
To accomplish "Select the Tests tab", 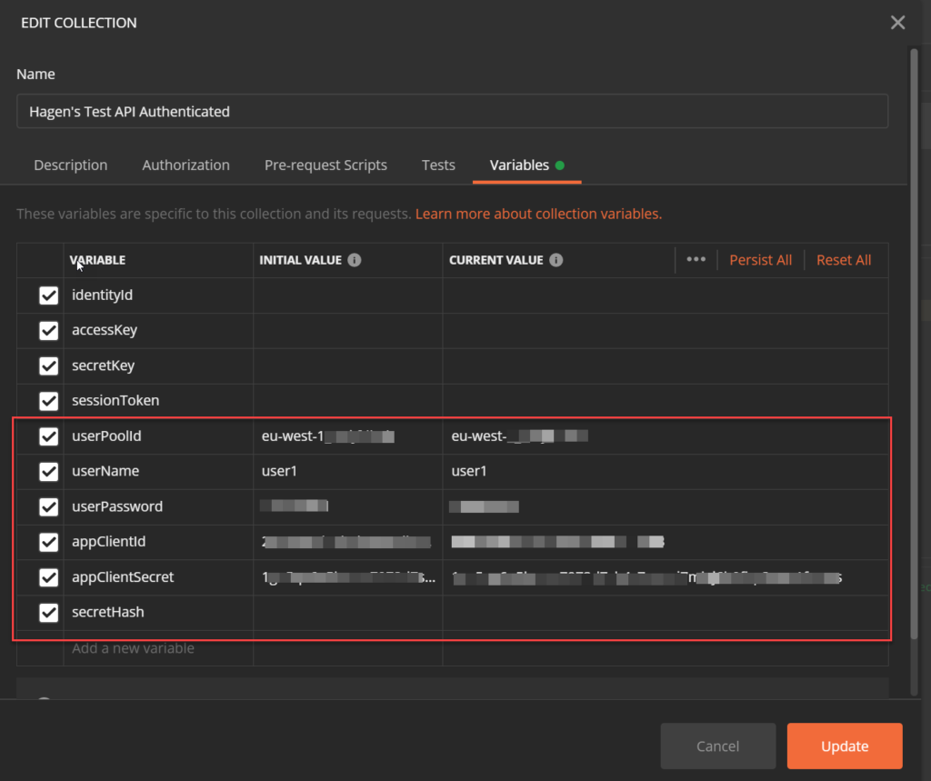I will point(438,165).
